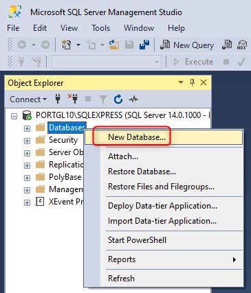Toggle the Object Explorer auto-hide pin

192,82
